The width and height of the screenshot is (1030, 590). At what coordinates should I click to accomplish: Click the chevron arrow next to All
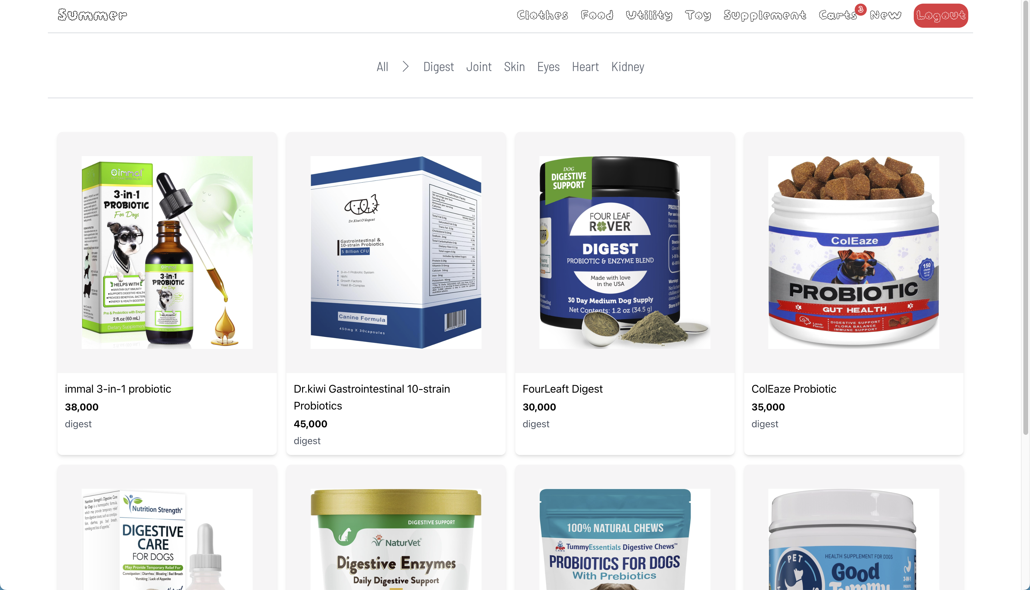(406, 67)
